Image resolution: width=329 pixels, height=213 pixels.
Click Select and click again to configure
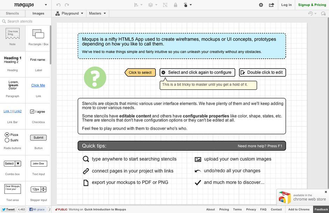(x=197, y=72)
